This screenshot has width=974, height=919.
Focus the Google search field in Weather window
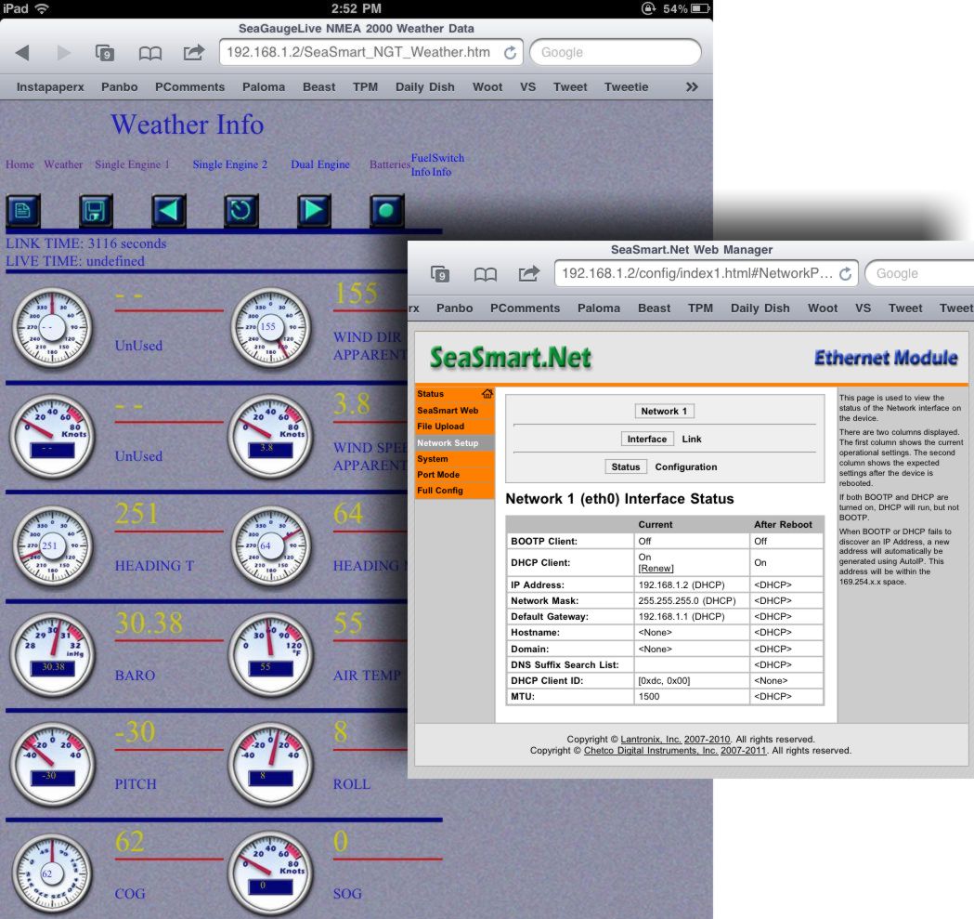(615, 52)
